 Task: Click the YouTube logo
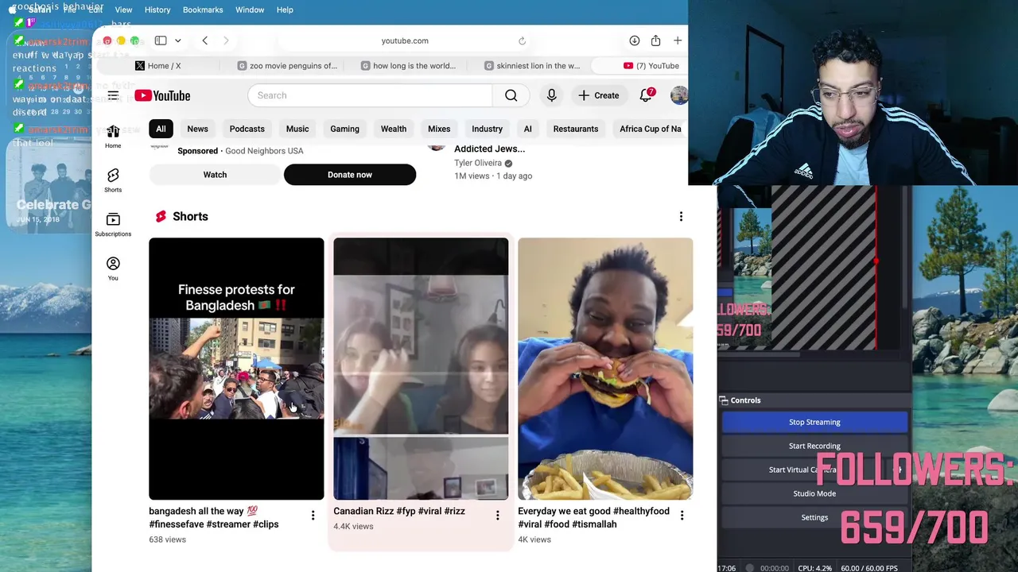pos(162,95)
